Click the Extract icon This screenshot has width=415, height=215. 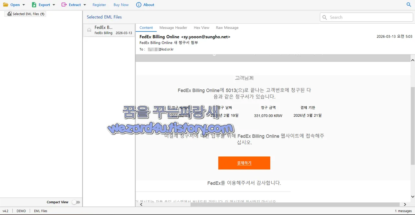(x=64, y=5)
